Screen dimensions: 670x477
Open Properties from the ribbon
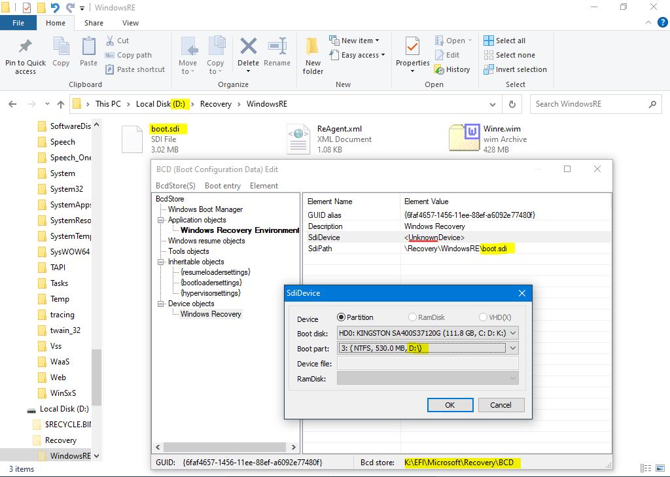412,48
